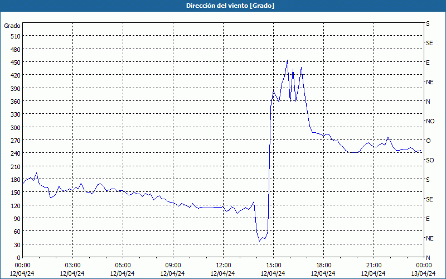Select the SE compass label on the 480 line
The height and width of the screenshot is (279, 446).
tap(429, 43)
